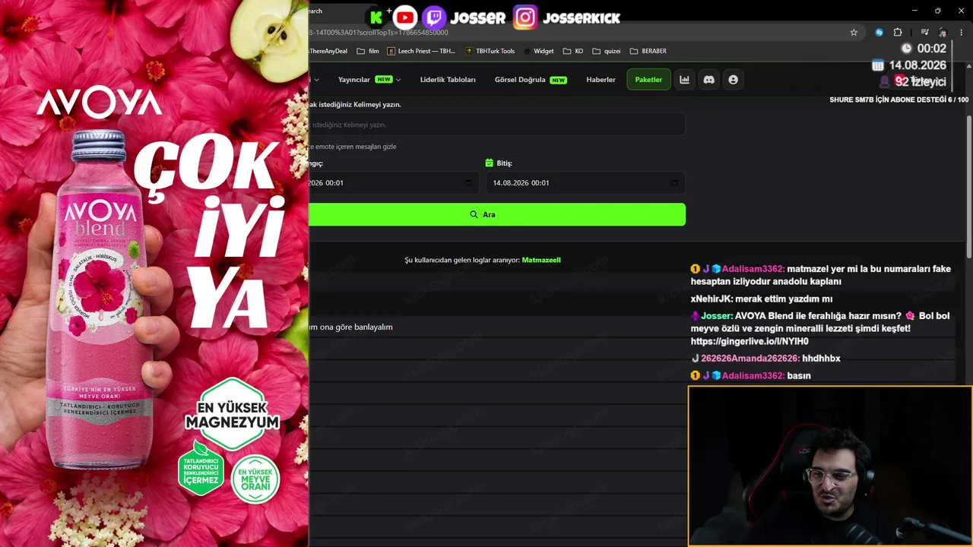
Task: Click the hide emote messages label
Action: (353, 147)
